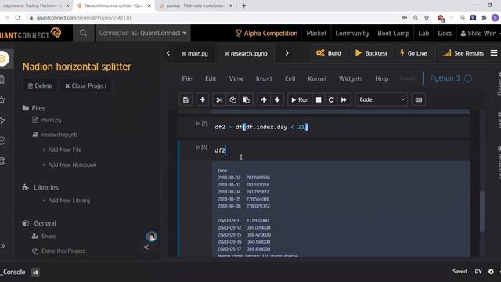Open the hamburger menu next to See Results
The image size is (501, 282).
point(494,53)
